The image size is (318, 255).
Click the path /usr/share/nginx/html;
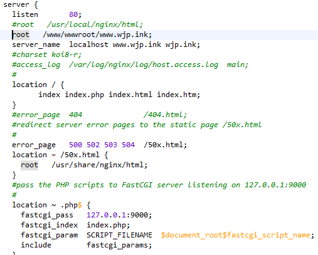click(100, 165)
